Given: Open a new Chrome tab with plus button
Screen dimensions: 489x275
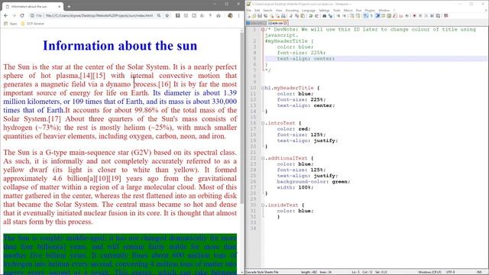Looking at the screenshot, I should pos(69,6).
